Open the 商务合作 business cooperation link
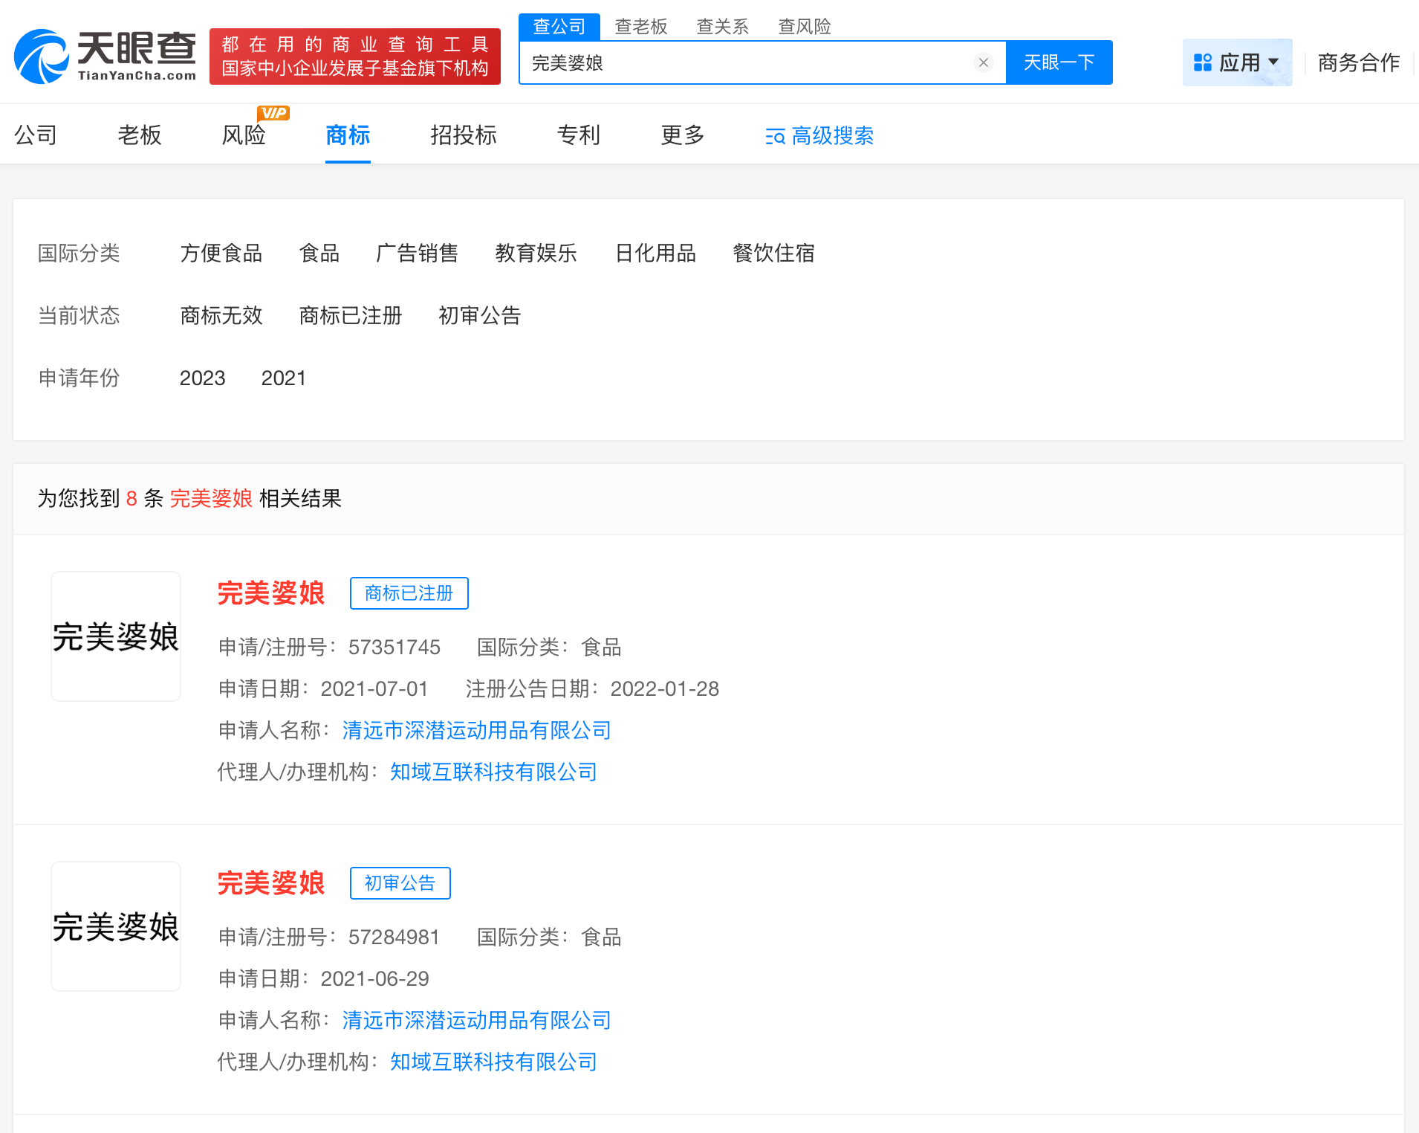The width and height of the screenshot is (1419, 1133). tap(1358, 62)
